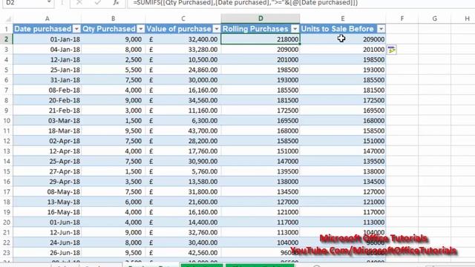Open Rolling Purchases filter dropdown
The width and height of the screenshot is (475, 267).
tap(295, 29)
